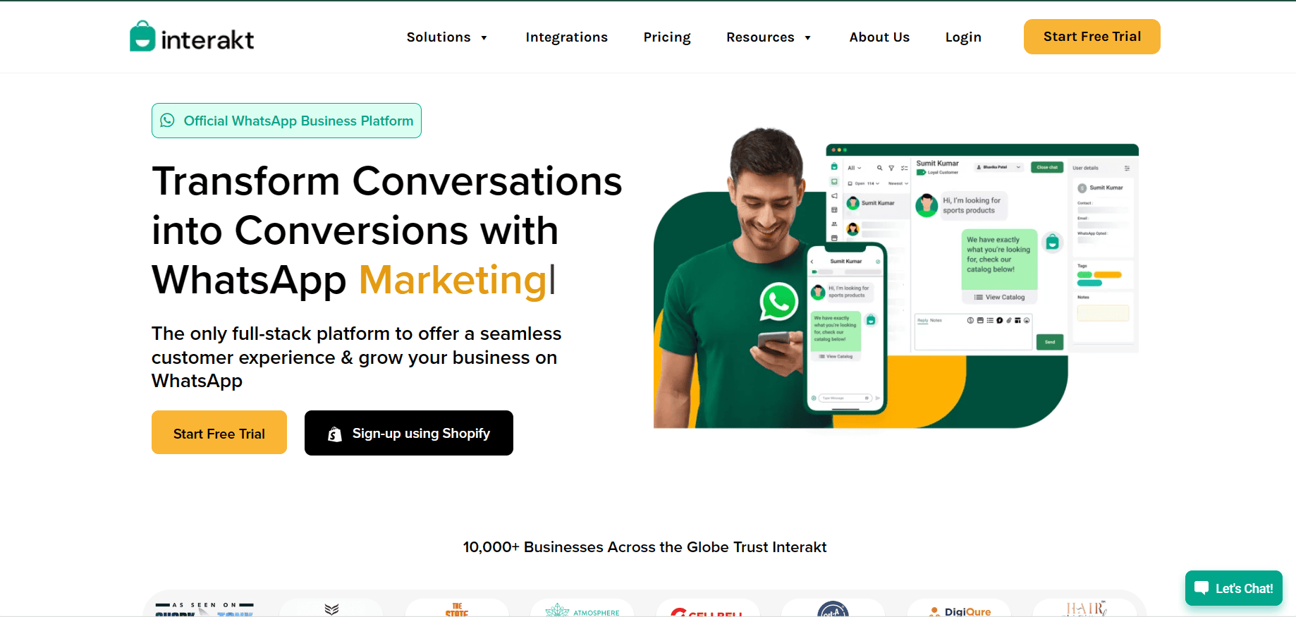Click the chat bubble icon in Let's Chat widget
Viewport: 1296px width, 617px height.
pos(1202,588)
